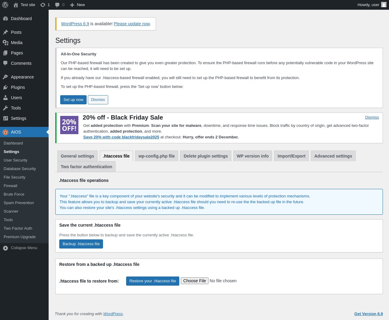Select the .htaccess file tab
389x320 pixels.
coord(116,156)
